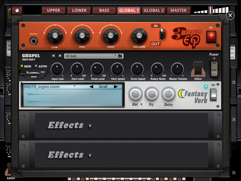This screenshot has width=241, height=181.
Task: Click the Fantasy Verb Wet knob
Action: pyautogui.click(x=135, y=94)
